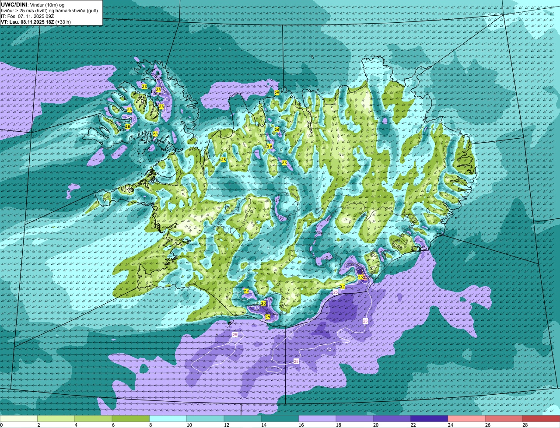This screenshot has height=428, width=560.
Task: Click the legend scale label '0'
Action: pyautogui.click(x=2, y=425)
